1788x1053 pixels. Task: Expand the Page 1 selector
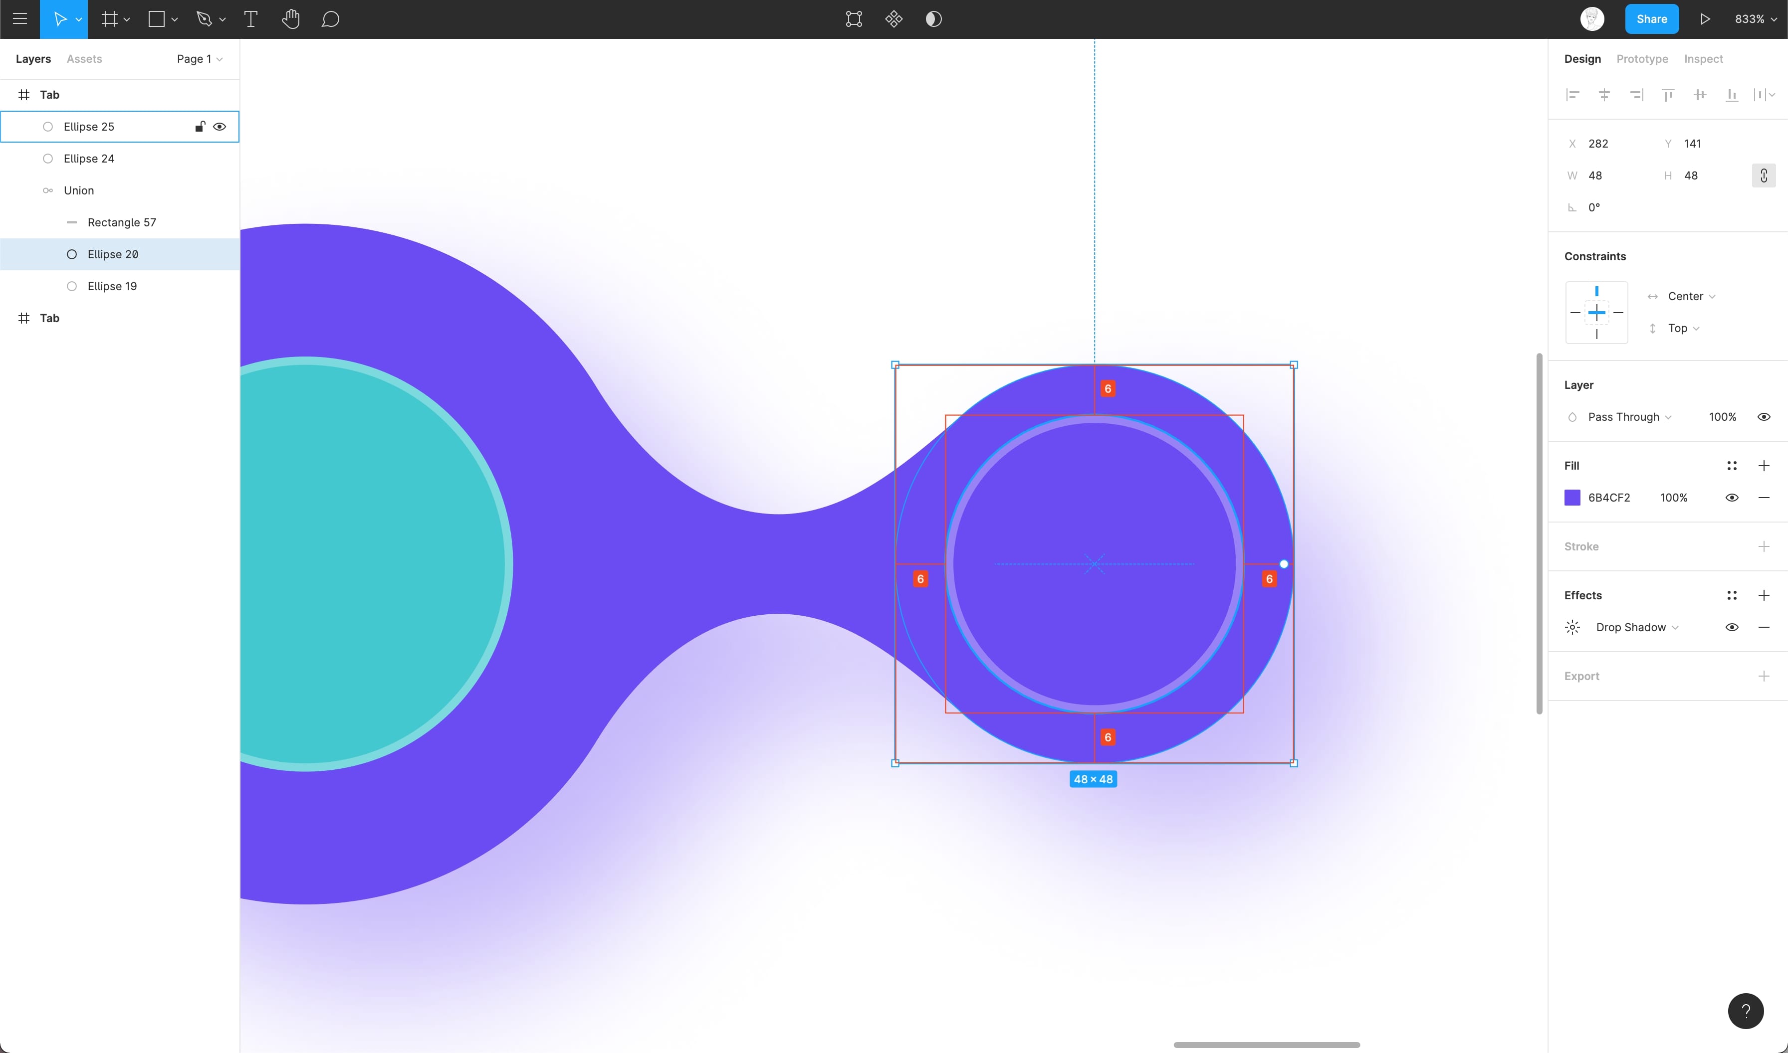point(200,59)
